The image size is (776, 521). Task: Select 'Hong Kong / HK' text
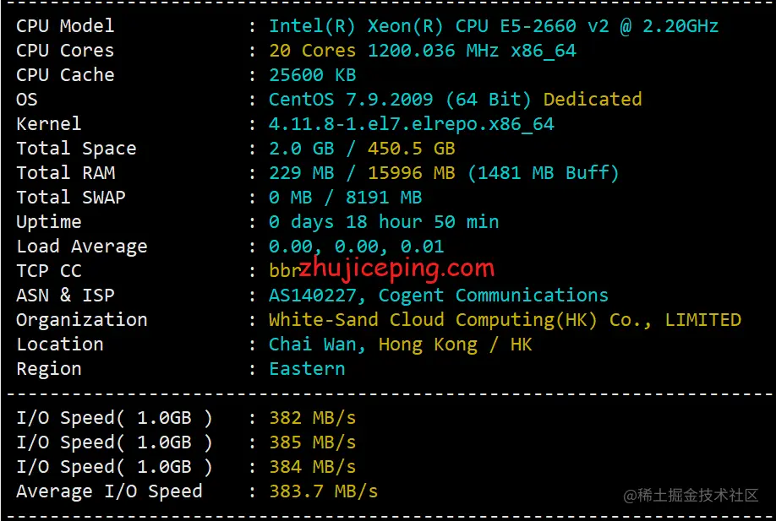click(456, 345)
